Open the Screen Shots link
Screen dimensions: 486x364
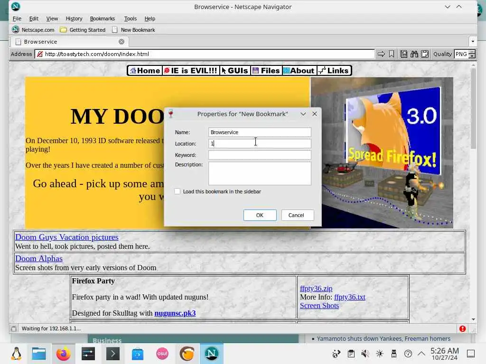tap(319, 306)
